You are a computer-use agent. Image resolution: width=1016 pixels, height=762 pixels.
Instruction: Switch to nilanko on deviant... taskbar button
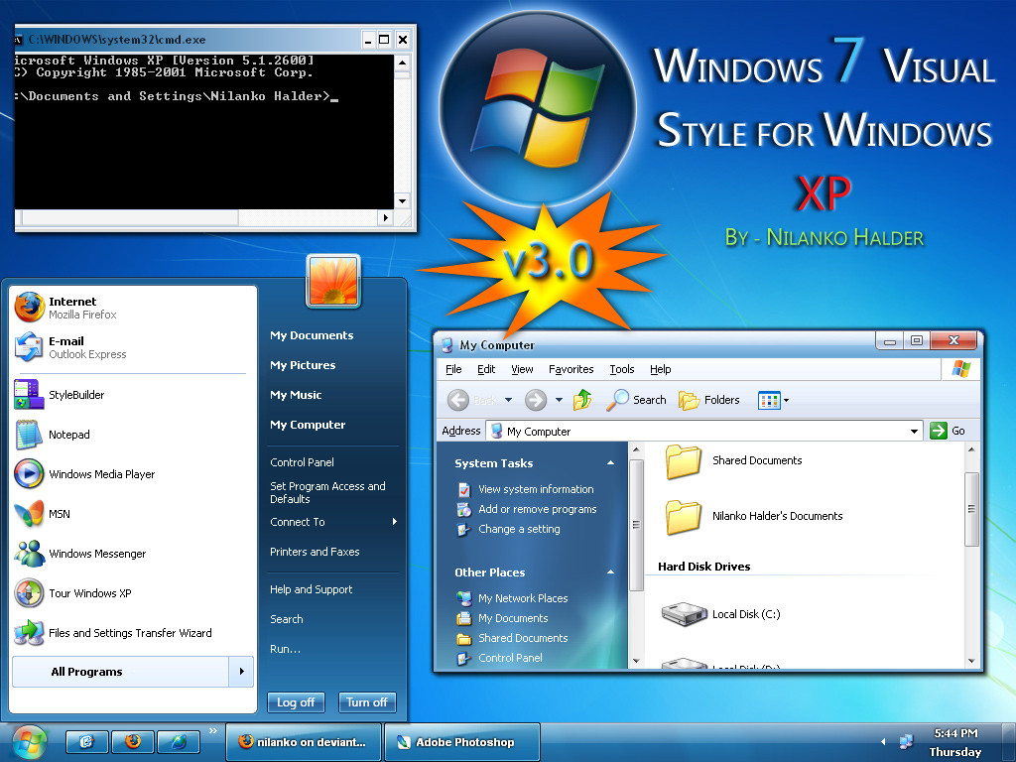coord(304,742)
